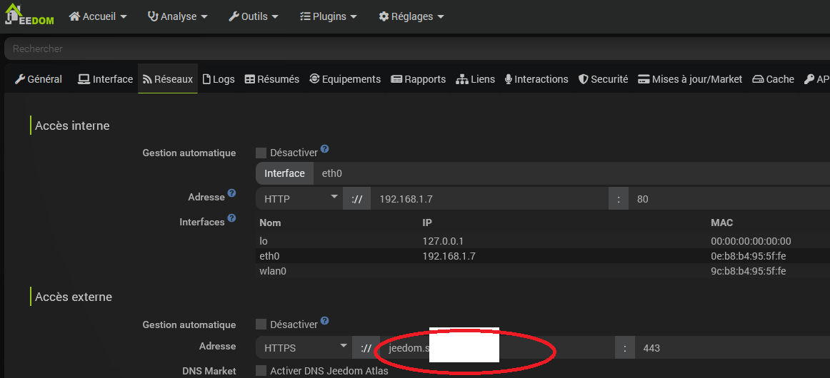Click the microphone icon on Interactions tab
Screen dimensions: 830x378
[x=509, y=79]
